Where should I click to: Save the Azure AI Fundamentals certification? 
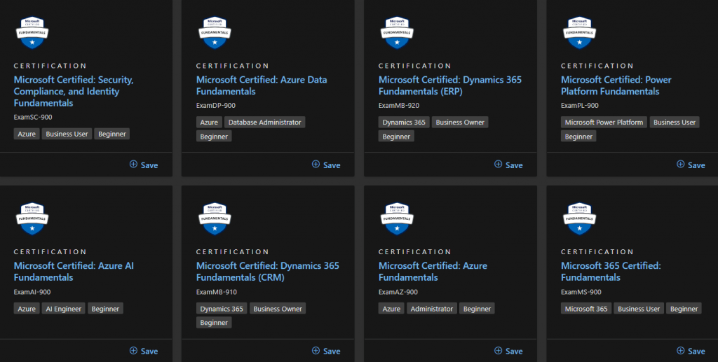tap(144, 351)
